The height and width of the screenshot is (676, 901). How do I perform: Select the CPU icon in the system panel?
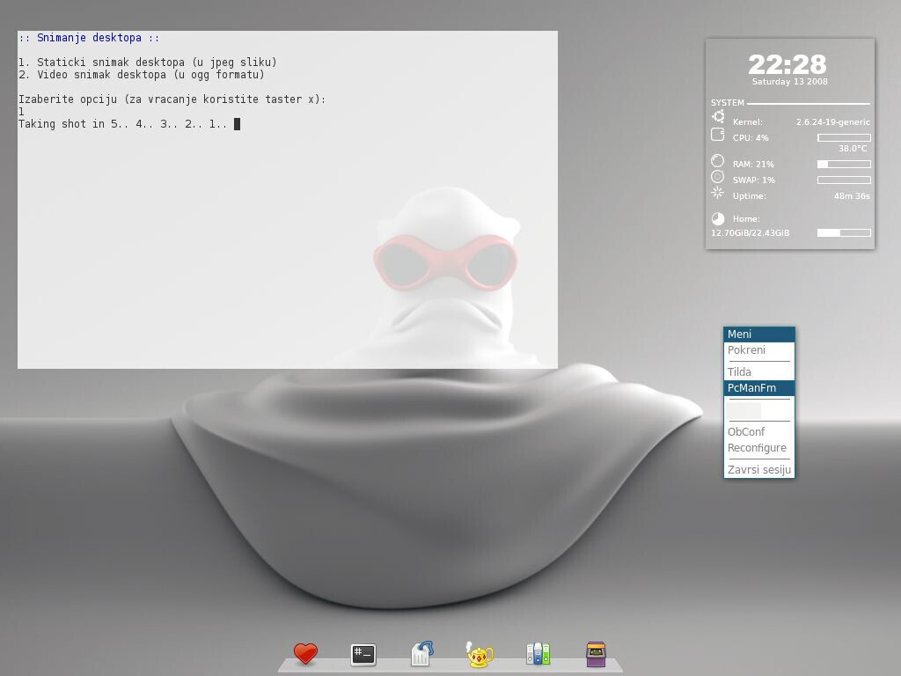716,137
